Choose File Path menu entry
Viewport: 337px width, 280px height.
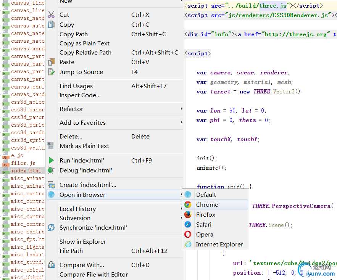[115, 251]
